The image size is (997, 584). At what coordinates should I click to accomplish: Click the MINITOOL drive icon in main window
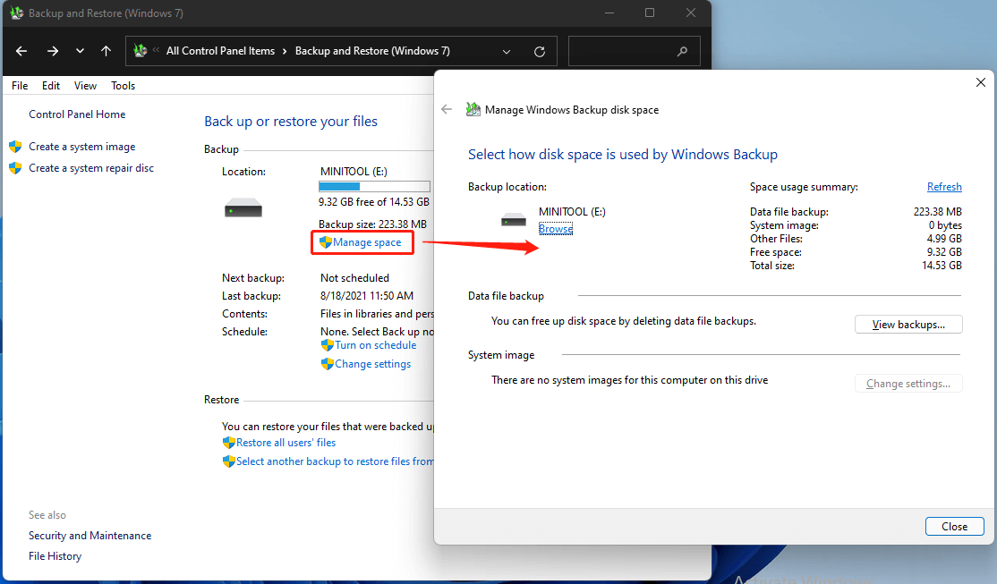point(243,207)
